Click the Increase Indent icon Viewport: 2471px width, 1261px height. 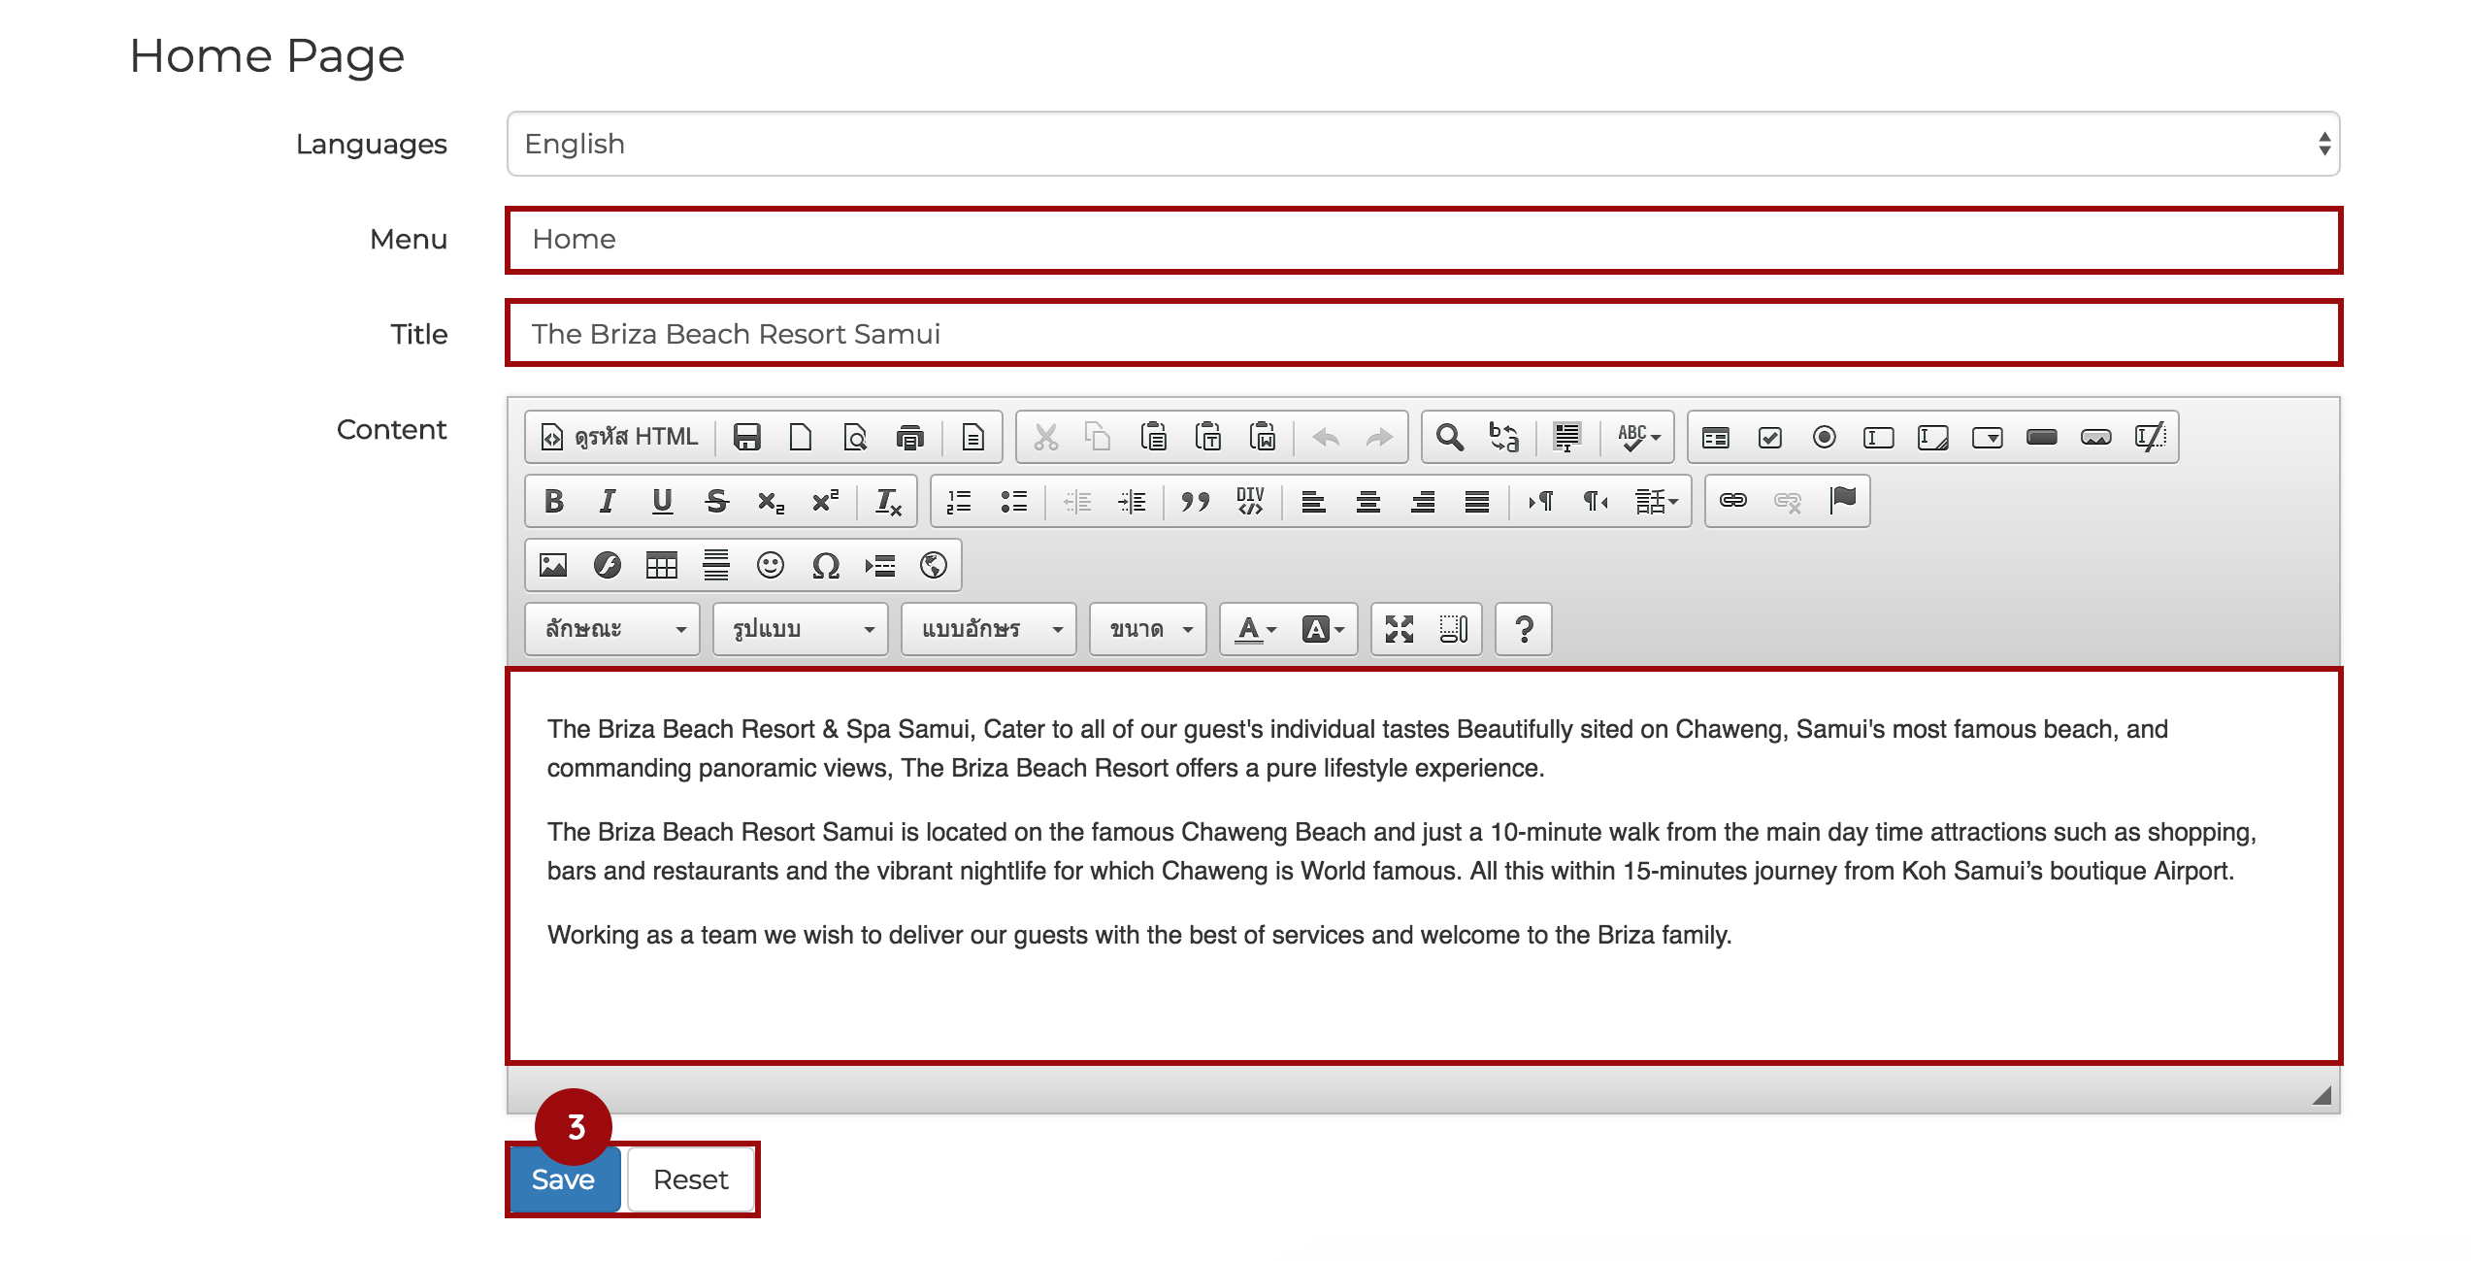point(1132,501)
